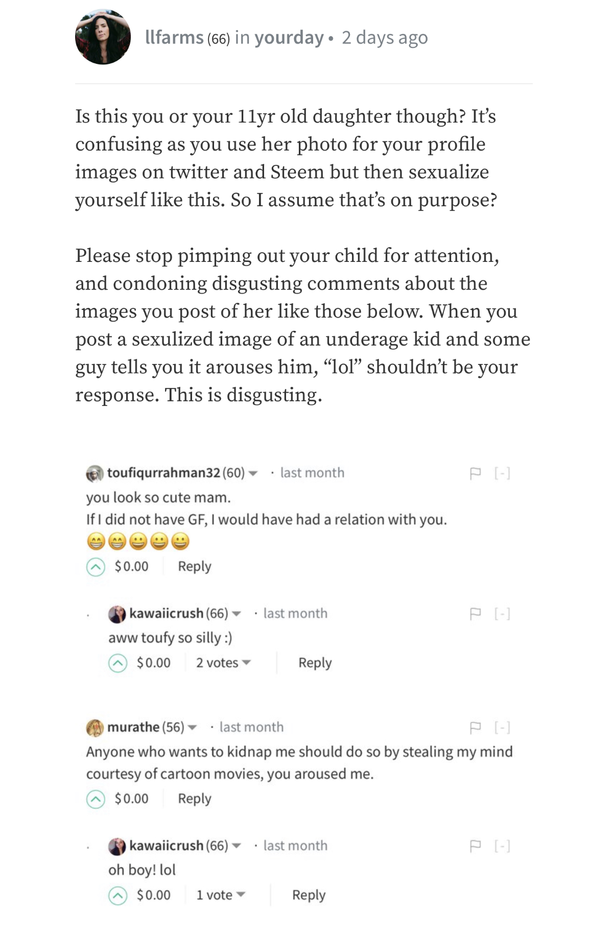Flag murathe's comment
The image size is (591, 943).
[x=475, y=727]
